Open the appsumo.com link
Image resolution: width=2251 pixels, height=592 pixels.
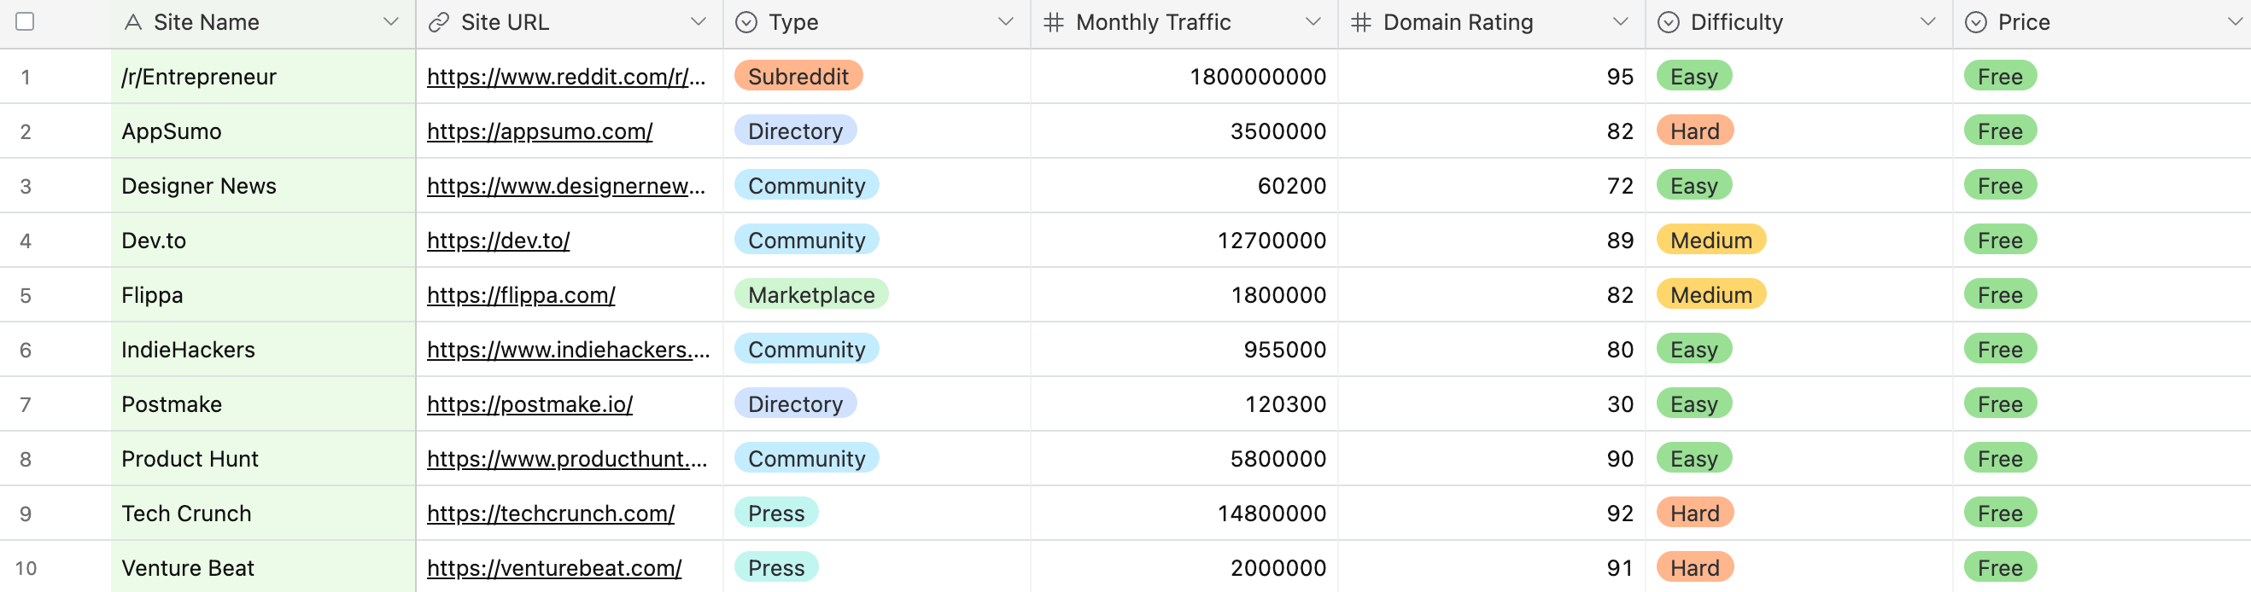(539, 132)
